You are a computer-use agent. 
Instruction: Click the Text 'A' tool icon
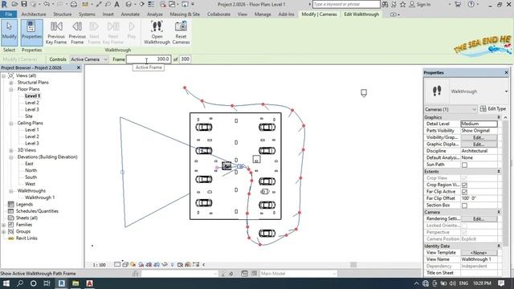[117, 4]
